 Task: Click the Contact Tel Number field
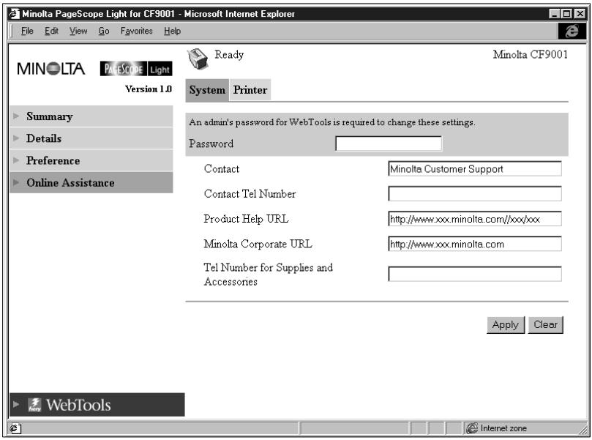coord(475,193)
